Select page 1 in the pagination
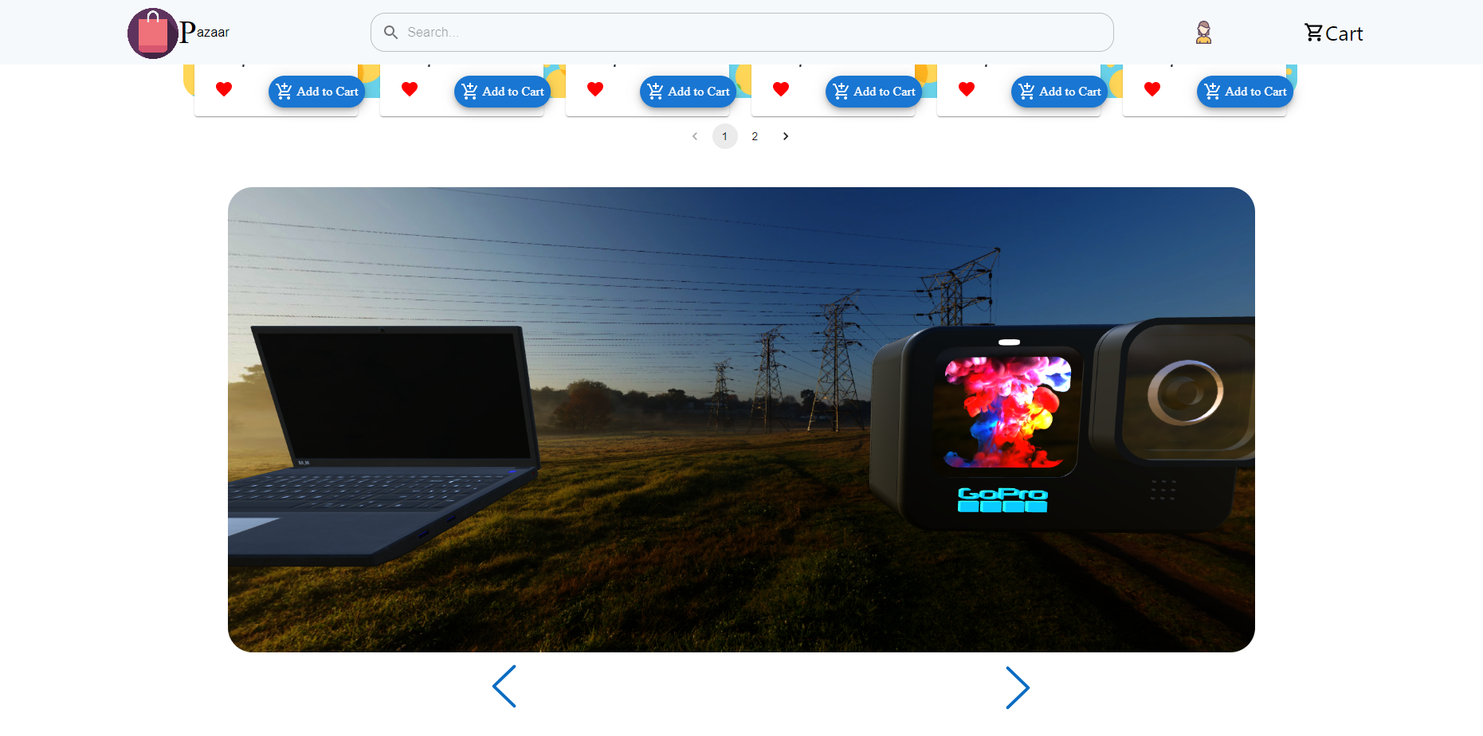Screen dimensions: 1483x736 click(724, 136)
